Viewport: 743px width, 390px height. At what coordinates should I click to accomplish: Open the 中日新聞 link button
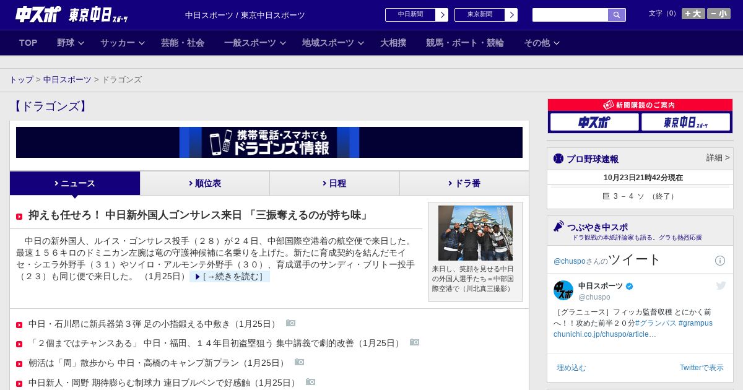pos(411,15)
